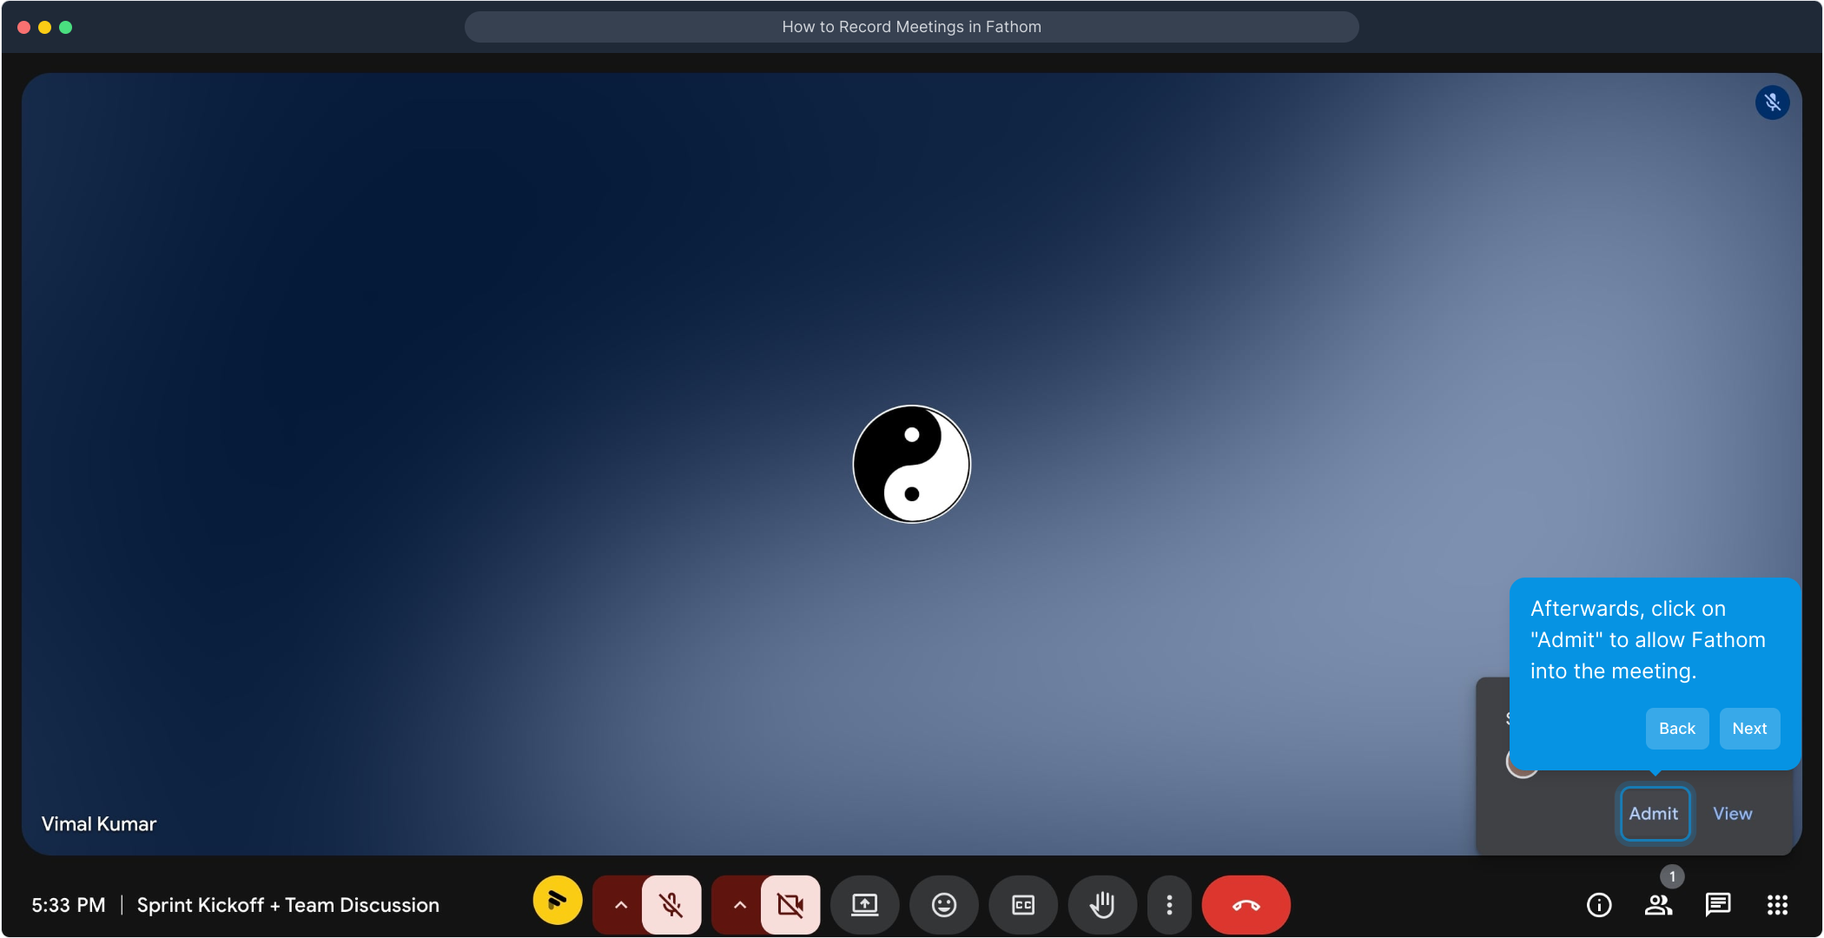Click the yellow minimize window button
Viewport: 1824px width, 938px height.
[45, 27]
